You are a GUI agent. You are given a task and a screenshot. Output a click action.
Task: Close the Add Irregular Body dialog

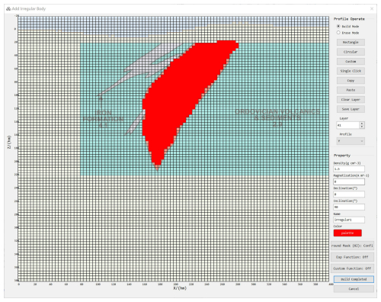point(372,8)
